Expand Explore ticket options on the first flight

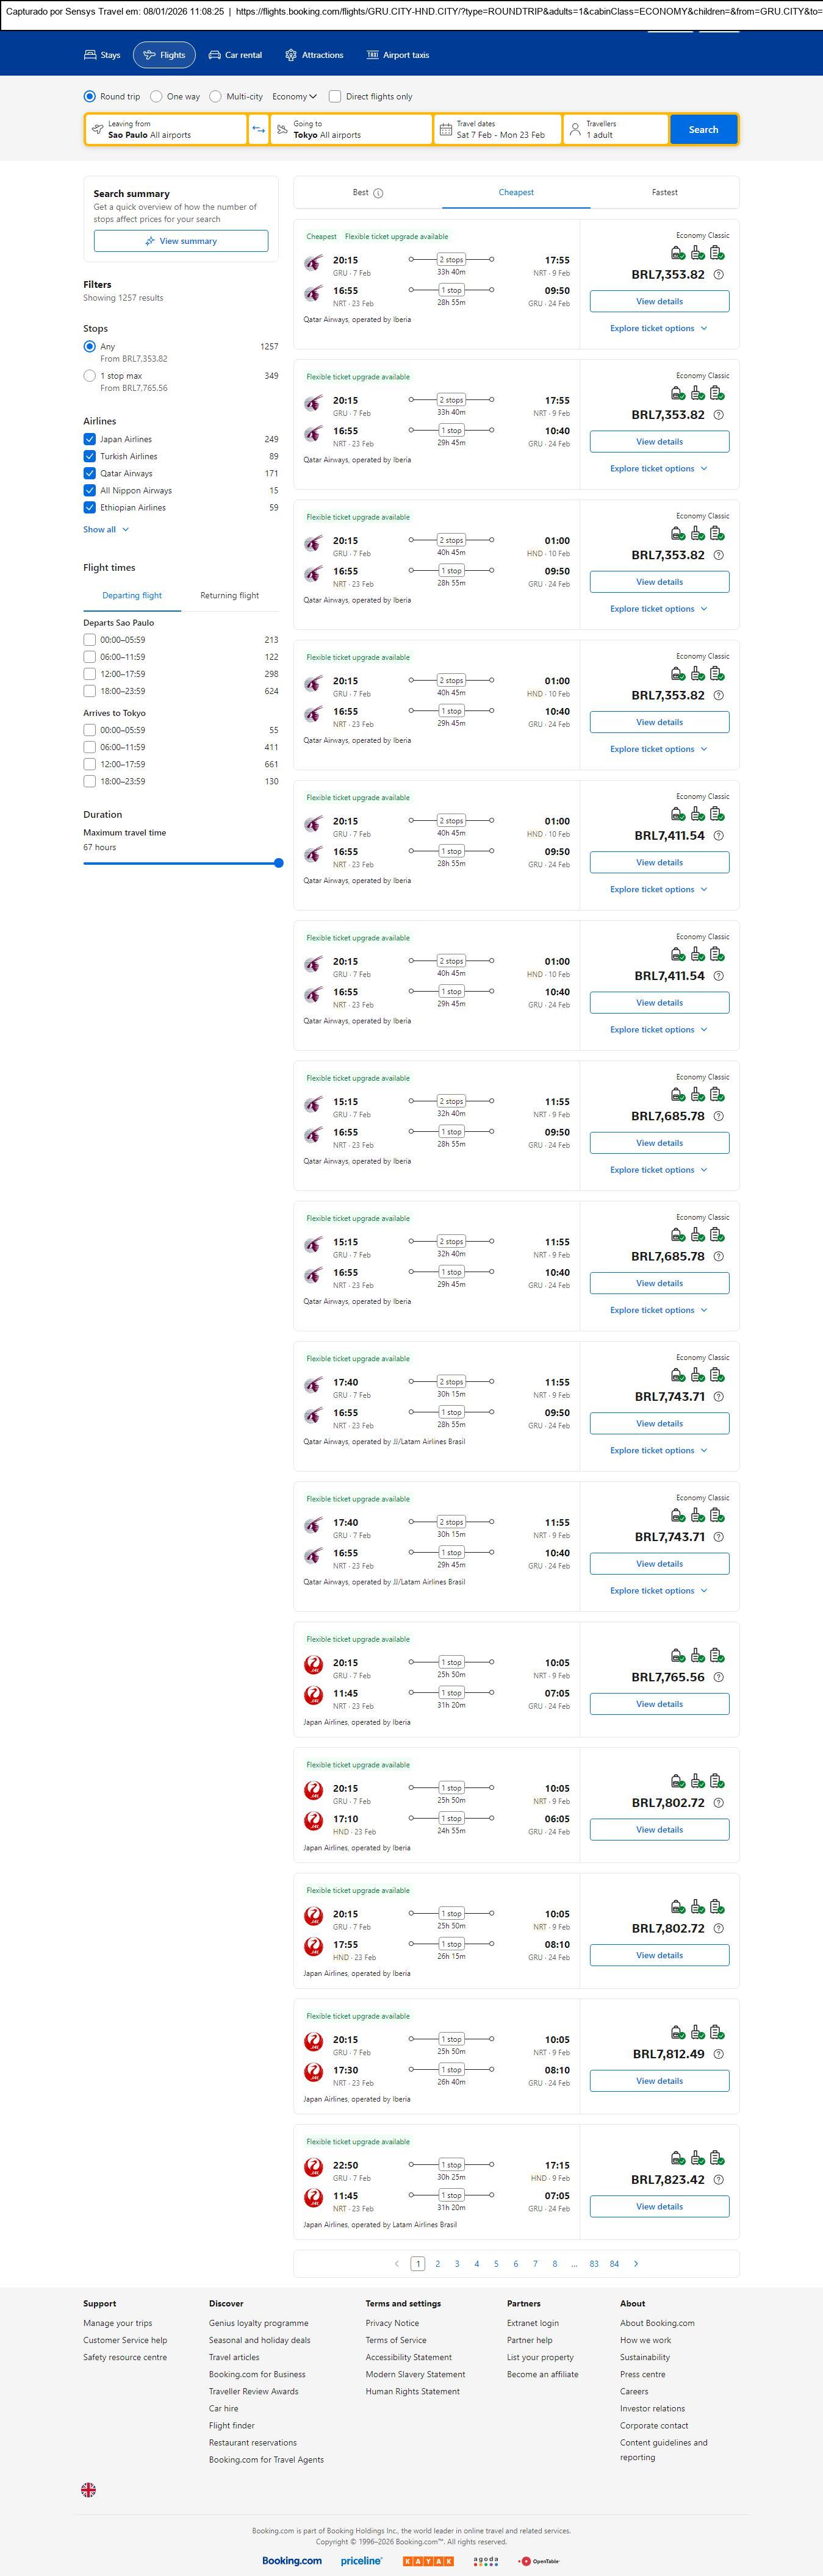[659, 328]
